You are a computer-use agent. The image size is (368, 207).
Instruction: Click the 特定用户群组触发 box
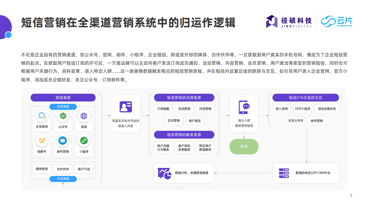click(x=205, y=147)
